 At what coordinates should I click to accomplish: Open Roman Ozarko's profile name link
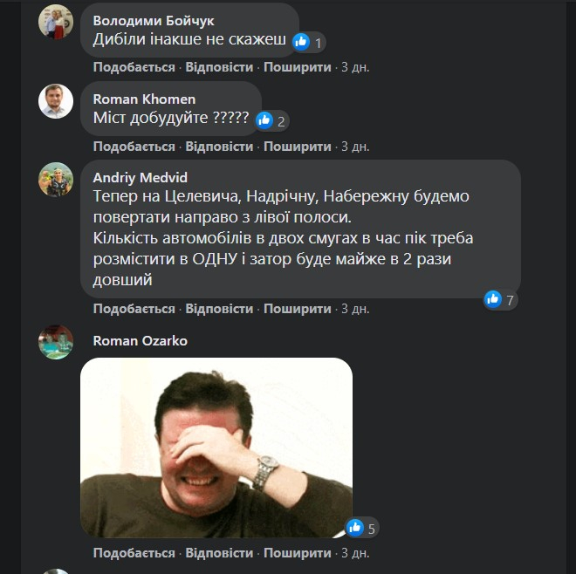click(x=140, y=340)
